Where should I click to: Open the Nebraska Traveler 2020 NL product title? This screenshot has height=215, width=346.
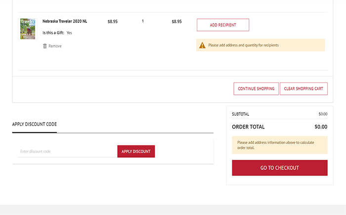(x=65, y=22)
